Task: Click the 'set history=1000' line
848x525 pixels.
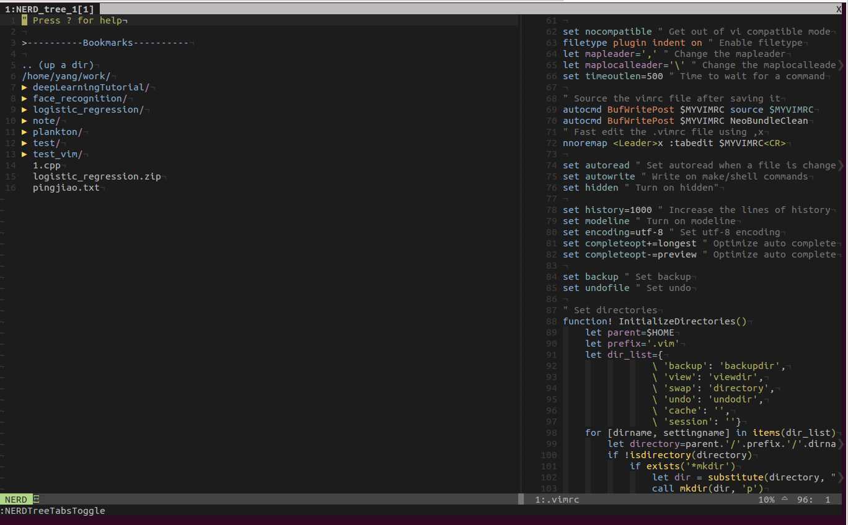Action: (696, 210)
